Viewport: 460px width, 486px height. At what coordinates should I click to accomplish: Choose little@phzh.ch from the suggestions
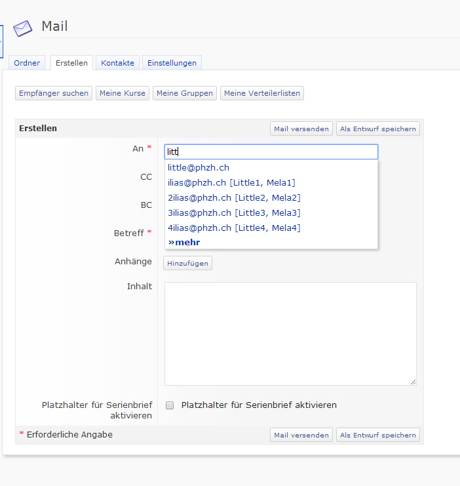(198, 167)
